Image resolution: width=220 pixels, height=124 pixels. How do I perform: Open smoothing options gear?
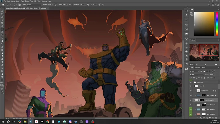(88, 5)
